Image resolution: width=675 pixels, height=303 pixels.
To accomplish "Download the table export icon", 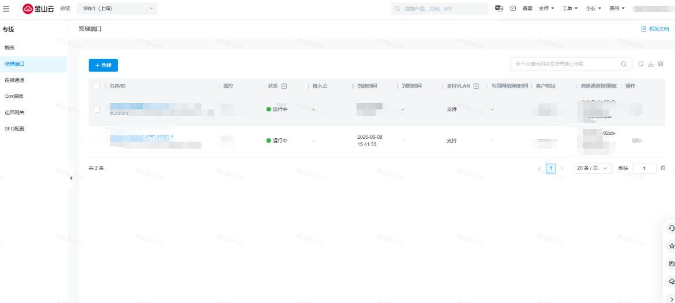I will coord(651,64).
